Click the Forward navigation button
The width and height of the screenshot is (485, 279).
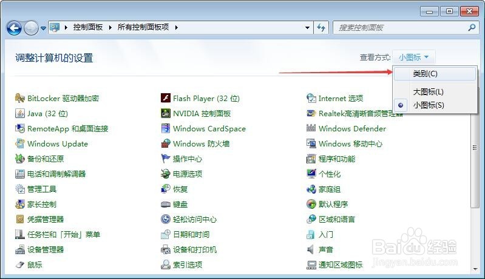[31, 28]
